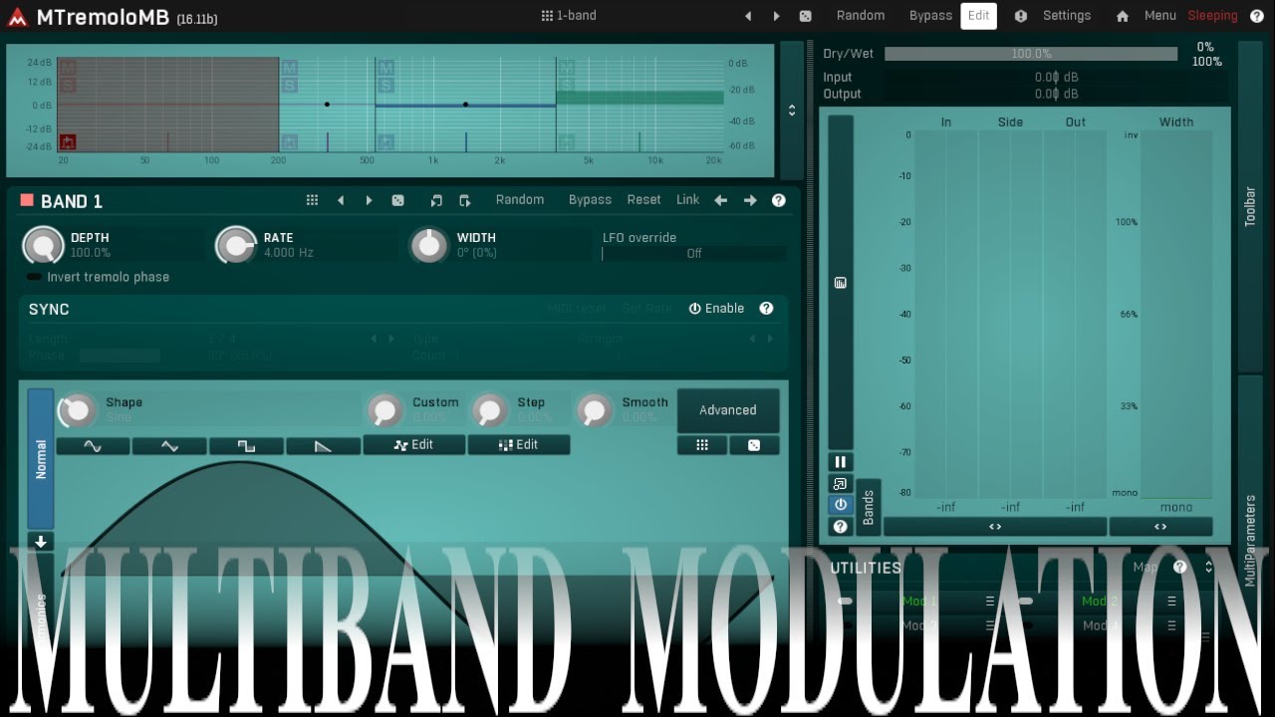Mute Band 1 with its M button

(x=68, y=68)
